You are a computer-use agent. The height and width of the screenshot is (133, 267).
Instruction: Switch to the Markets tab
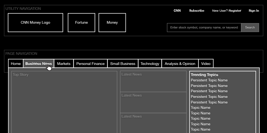pyautogui.click(x=64, y=64)
